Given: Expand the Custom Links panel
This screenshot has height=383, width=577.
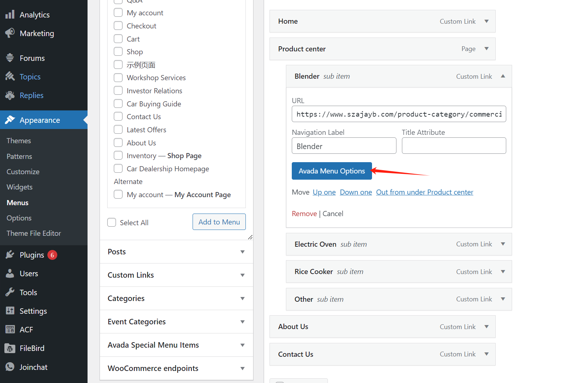Looking at the screenshot, I should tap(242, 275).
